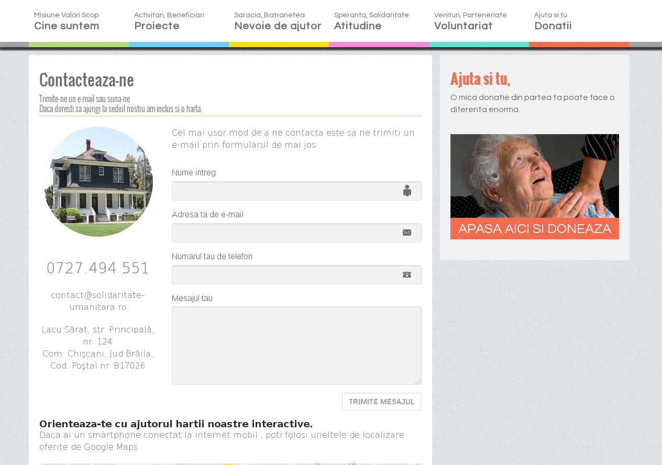The image size is (662, 465).
Task: Click the Contacteaza-ne page heading
Action: coord(86,80)
